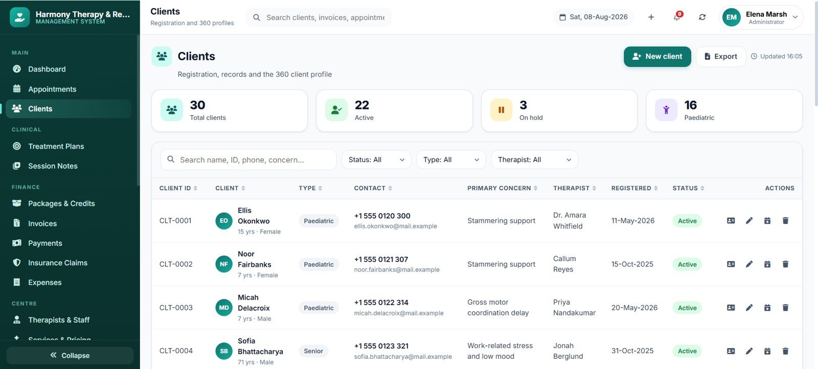Image resolution: width=818 pixels, height=369 pixels.
Task: Edit Noor Fairbanks record pencil icon
Action: 749,264
